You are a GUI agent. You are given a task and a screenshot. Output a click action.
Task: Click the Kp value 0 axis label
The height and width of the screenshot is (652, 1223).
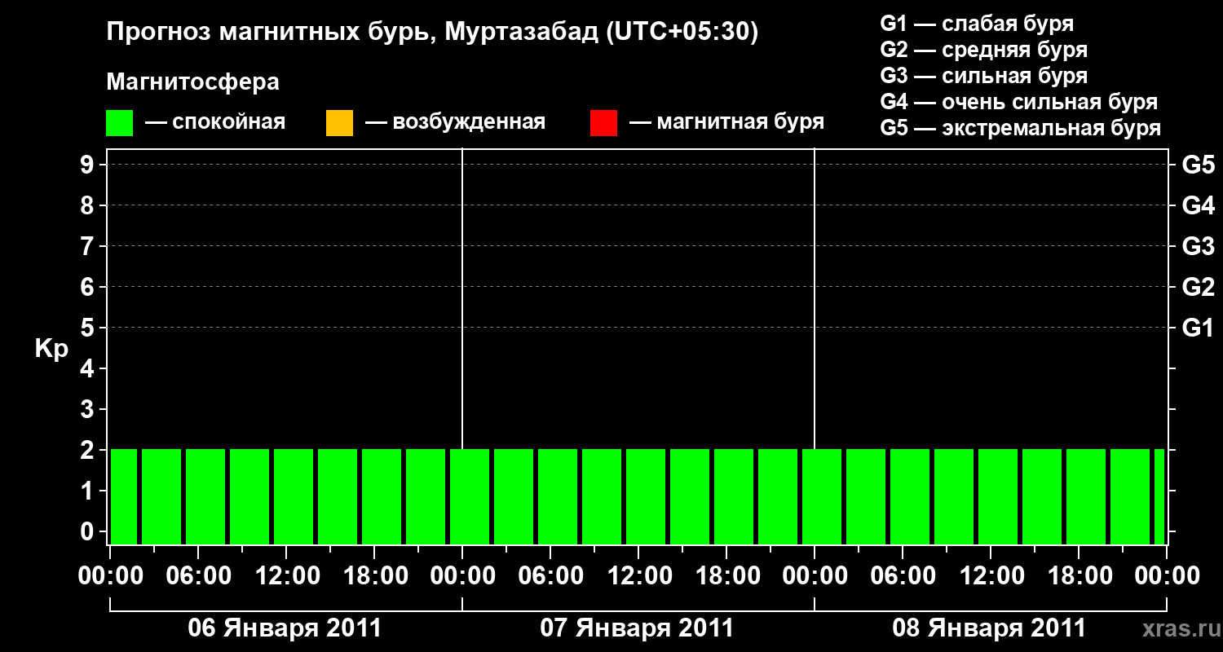click(88, 531)
